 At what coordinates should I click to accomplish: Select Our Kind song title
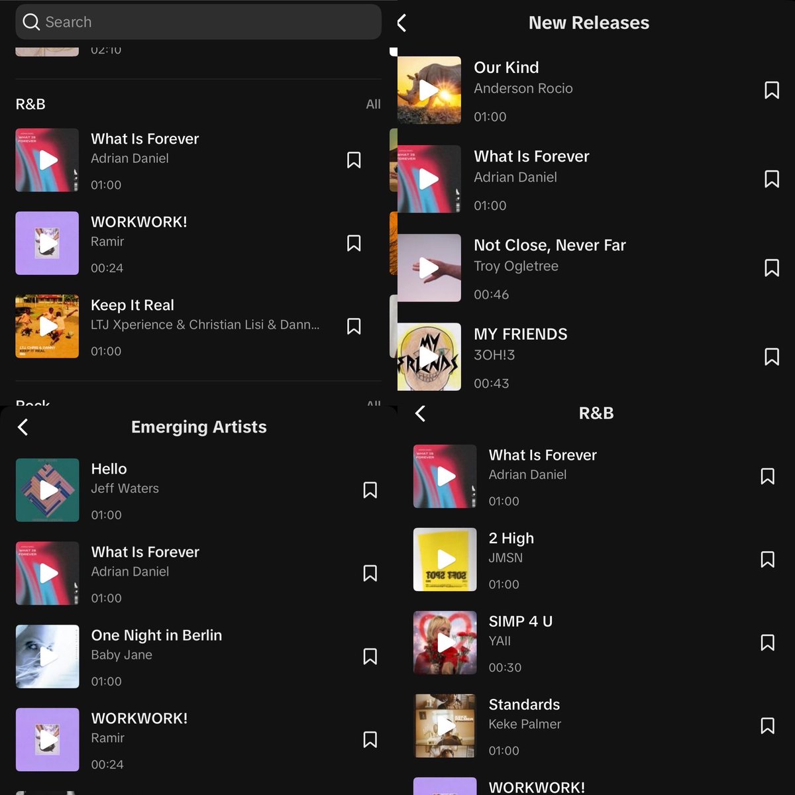point(506,68)
